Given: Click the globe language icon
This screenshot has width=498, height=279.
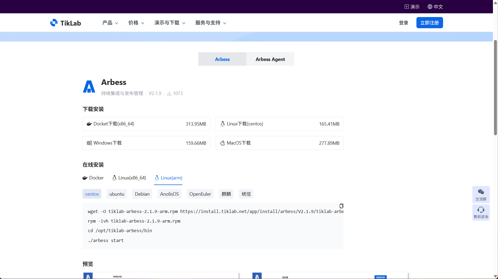Looking at the screenshot, I should tap(430, 7).
